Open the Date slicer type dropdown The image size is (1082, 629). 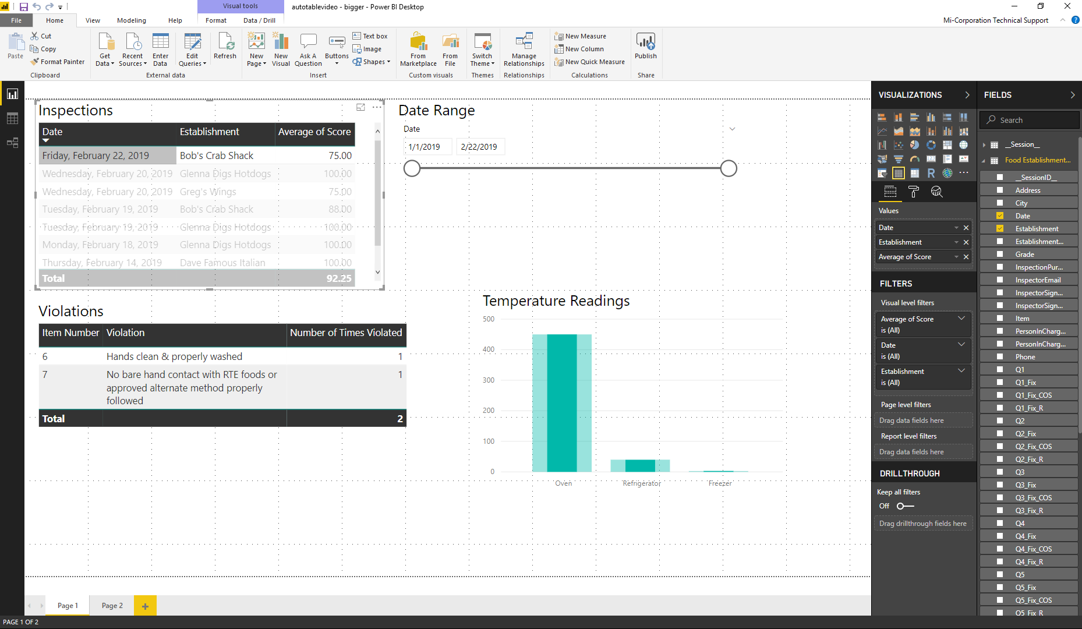(733, 129)
